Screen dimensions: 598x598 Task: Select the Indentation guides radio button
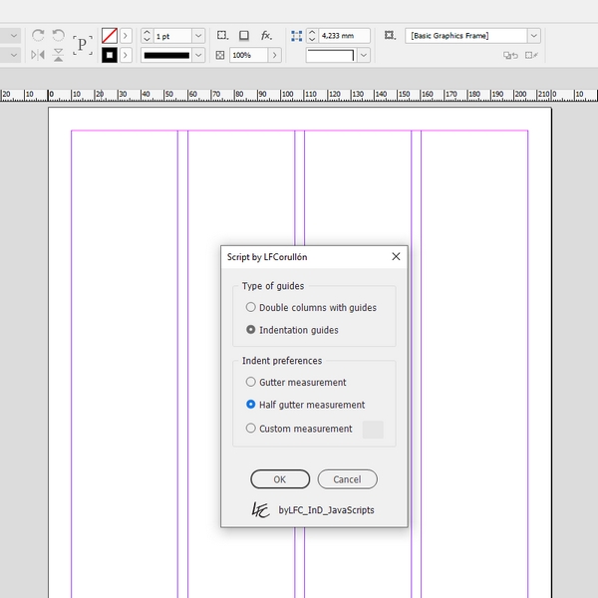tap(250, 330)
